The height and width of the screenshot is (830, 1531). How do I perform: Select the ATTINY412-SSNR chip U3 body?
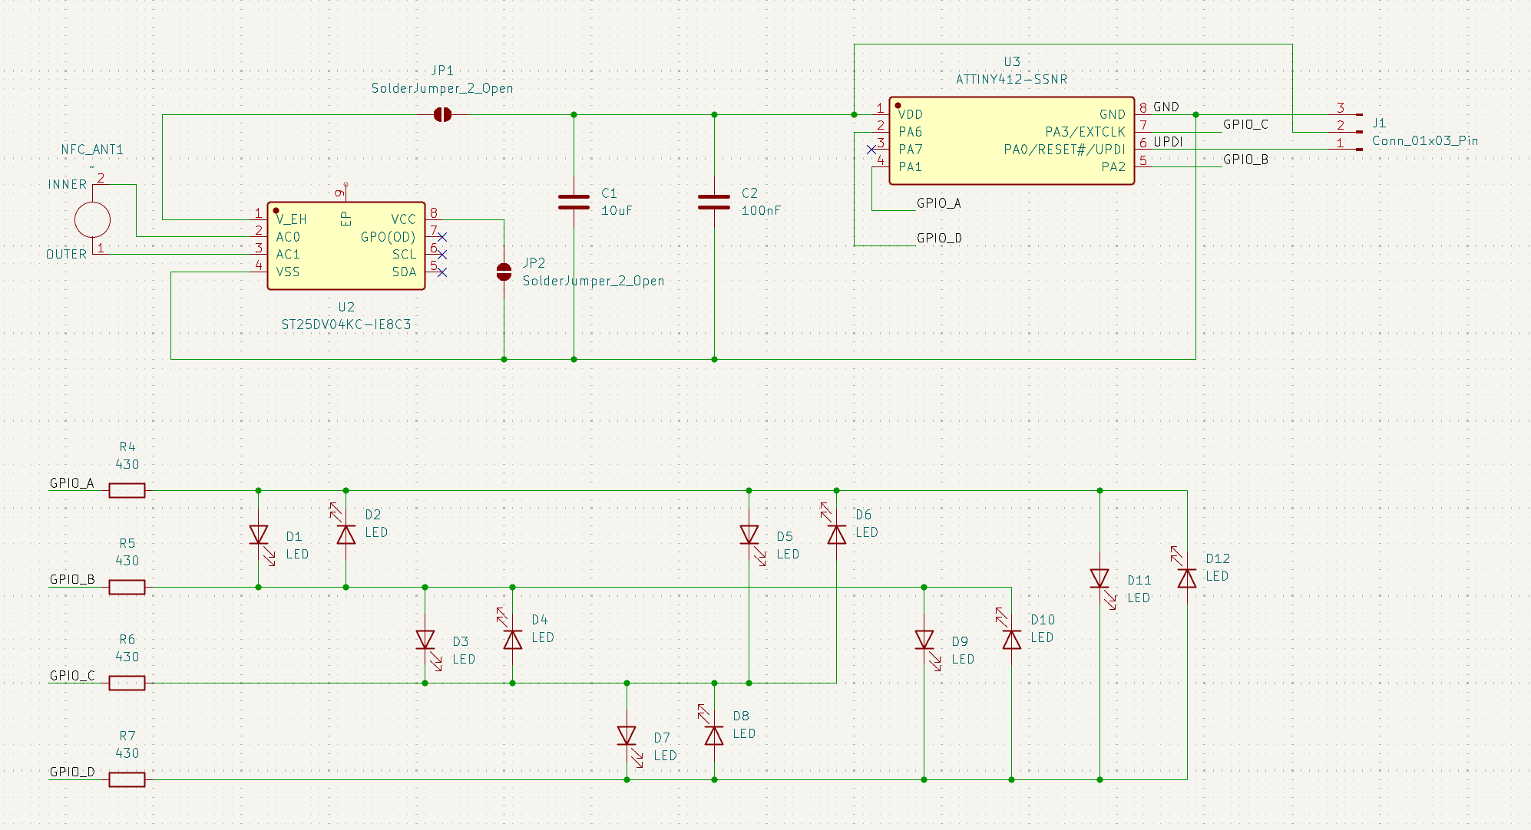point(1011,140)
